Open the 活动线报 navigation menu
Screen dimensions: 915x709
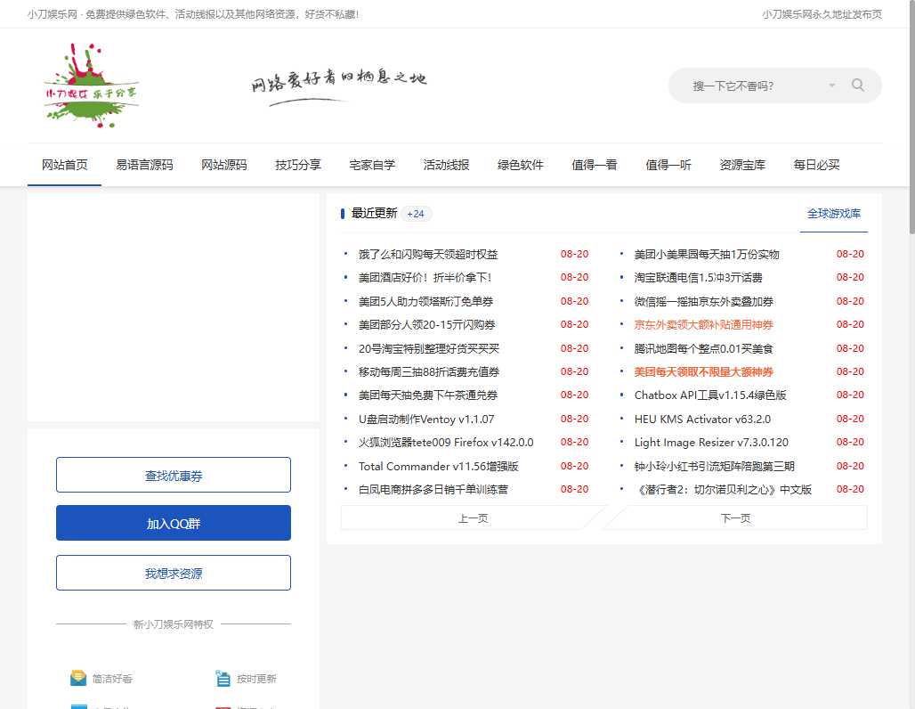point(446,165)
